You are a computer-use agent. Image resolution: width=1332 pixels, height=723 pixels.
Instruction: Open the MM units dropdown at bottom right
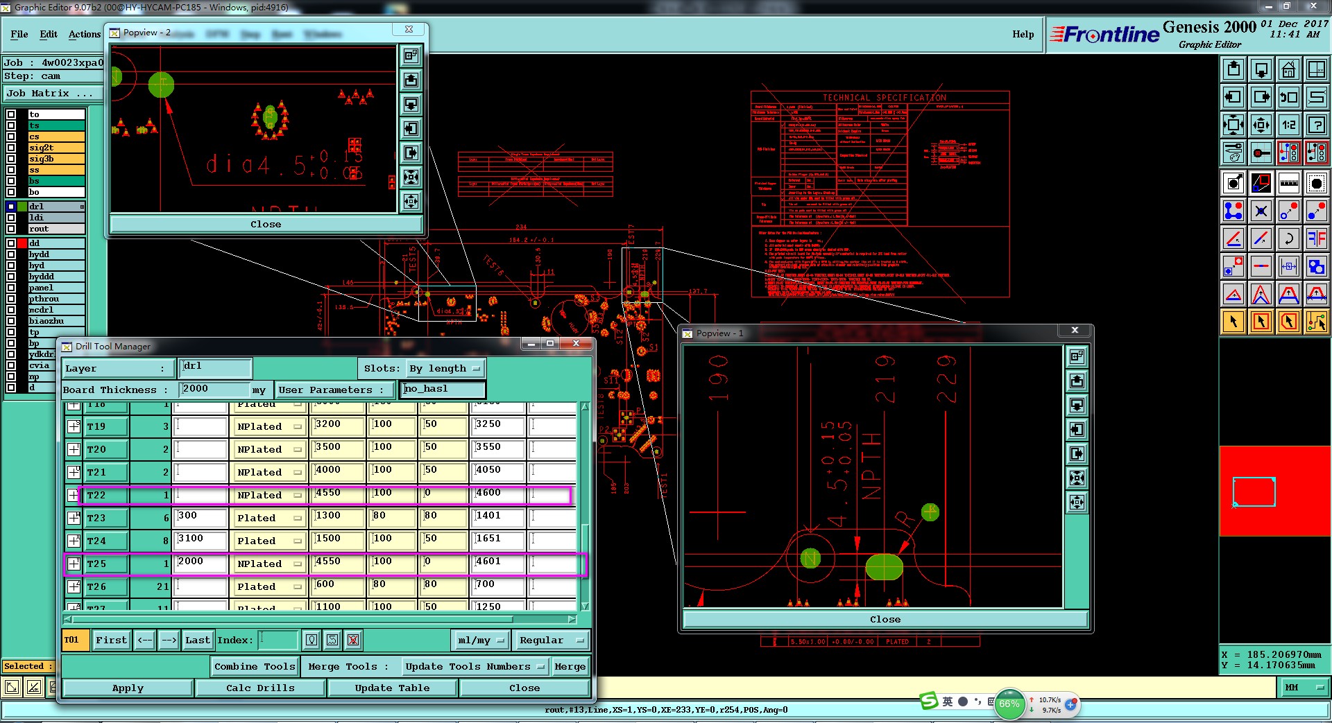1304,688
